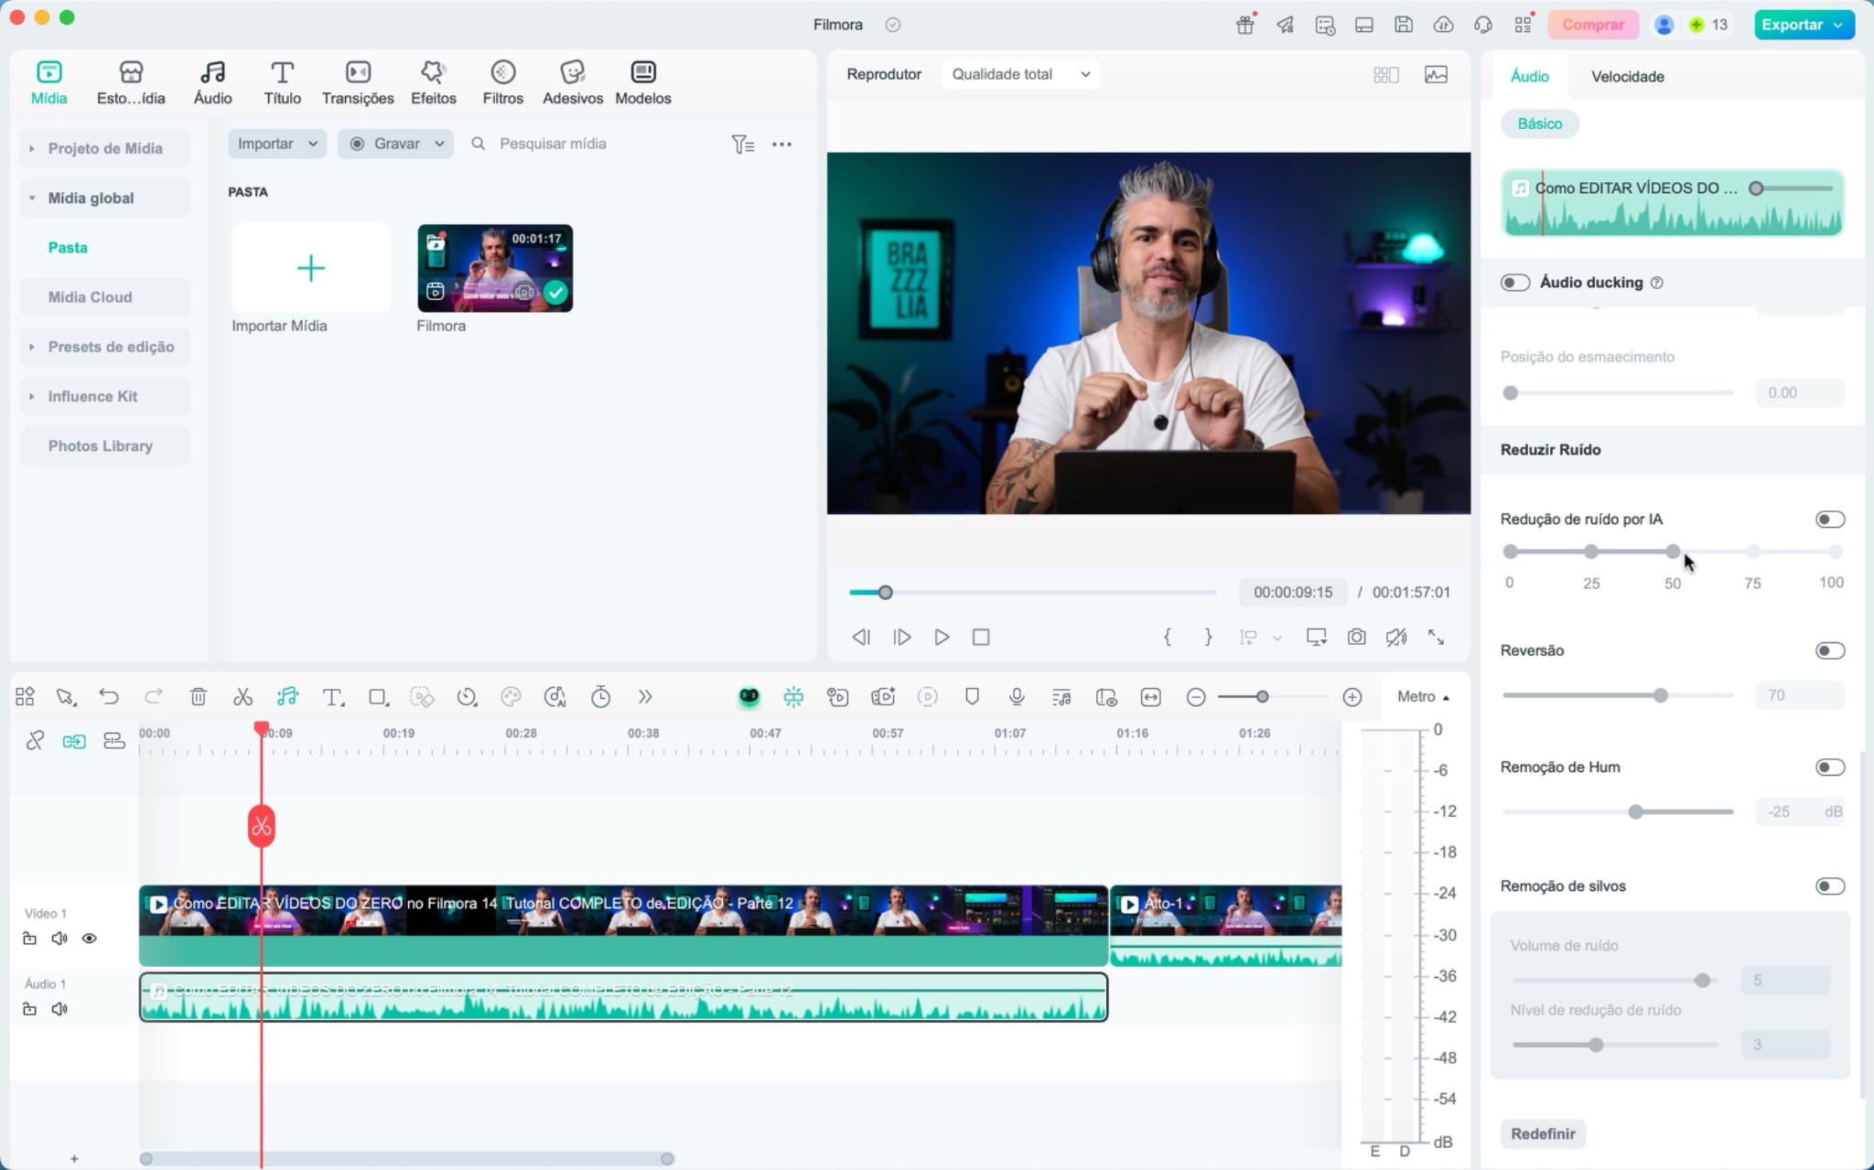Open the Metro audio meter dropdown
This screenshot has height=1170, width=1874.
coord(1423,697)
